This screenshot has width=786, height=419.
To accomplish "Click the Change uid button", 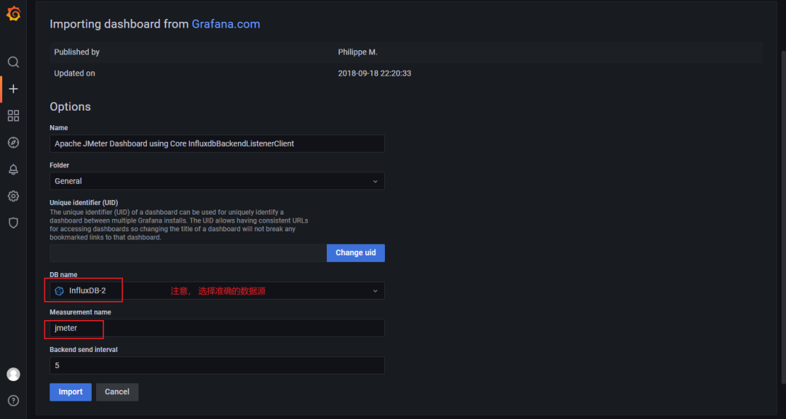I will tap(355, 252).
